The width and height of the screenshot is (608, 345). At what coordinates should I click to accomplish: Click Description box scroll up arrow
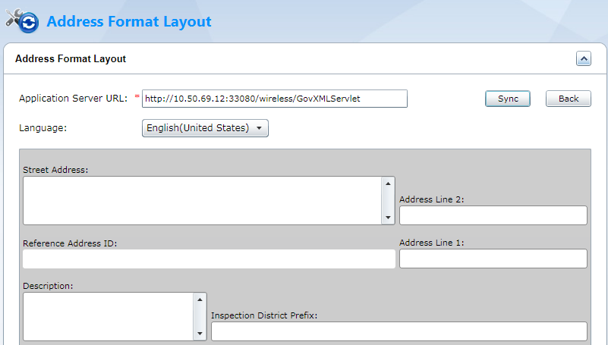[x=200, y=300]
